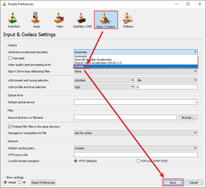Select the Input / Codecs icon
The height and width of the screenshot is (188, 206).
tap(106, 19)
